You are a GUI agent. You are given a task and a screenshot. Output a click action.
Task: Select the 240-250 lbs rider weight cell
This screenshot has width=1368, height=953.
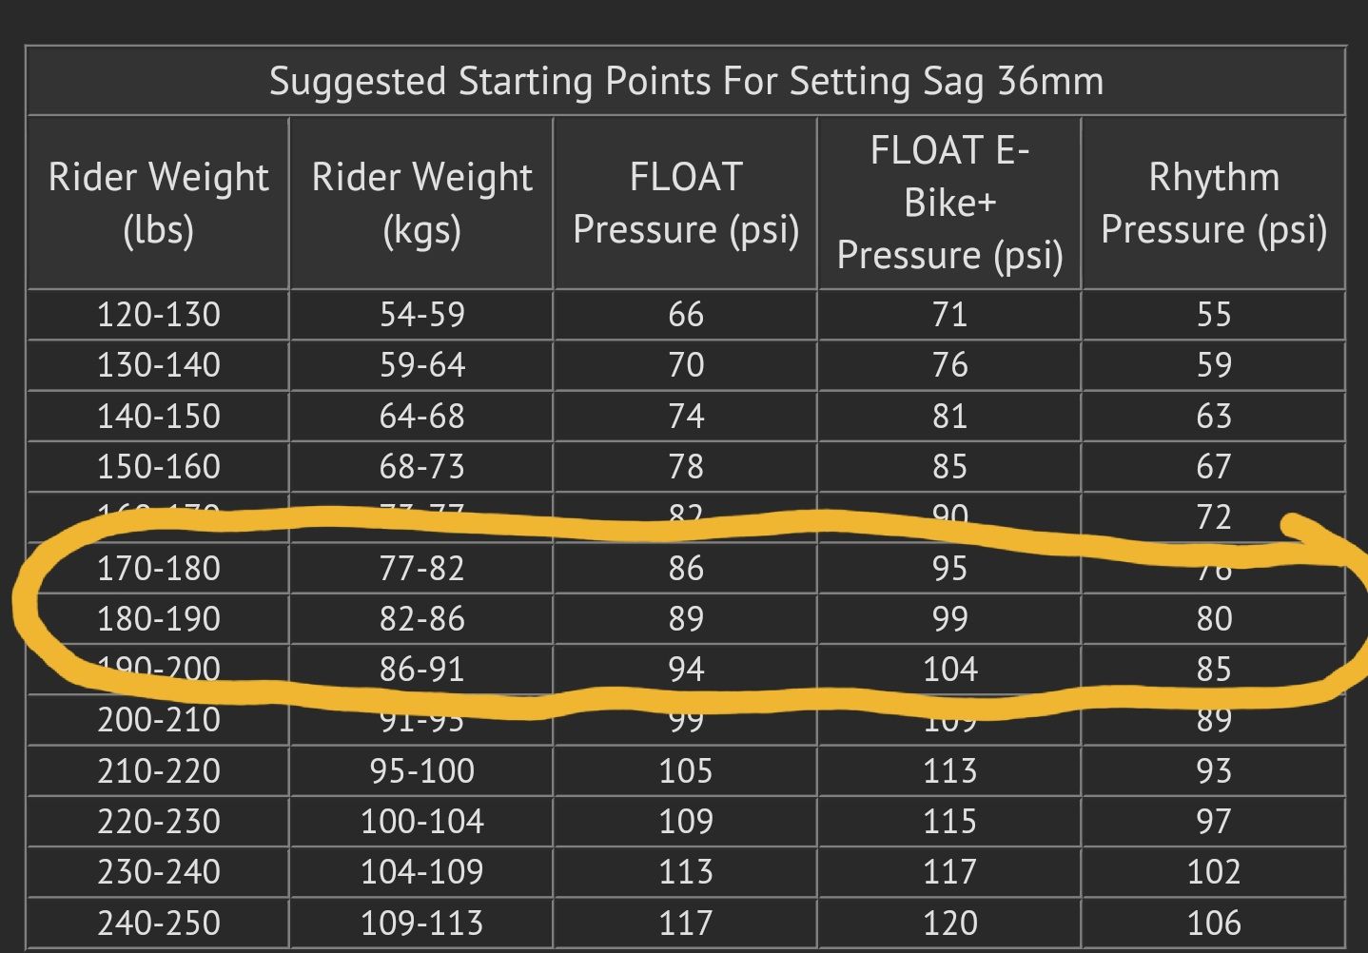(158, 923)
